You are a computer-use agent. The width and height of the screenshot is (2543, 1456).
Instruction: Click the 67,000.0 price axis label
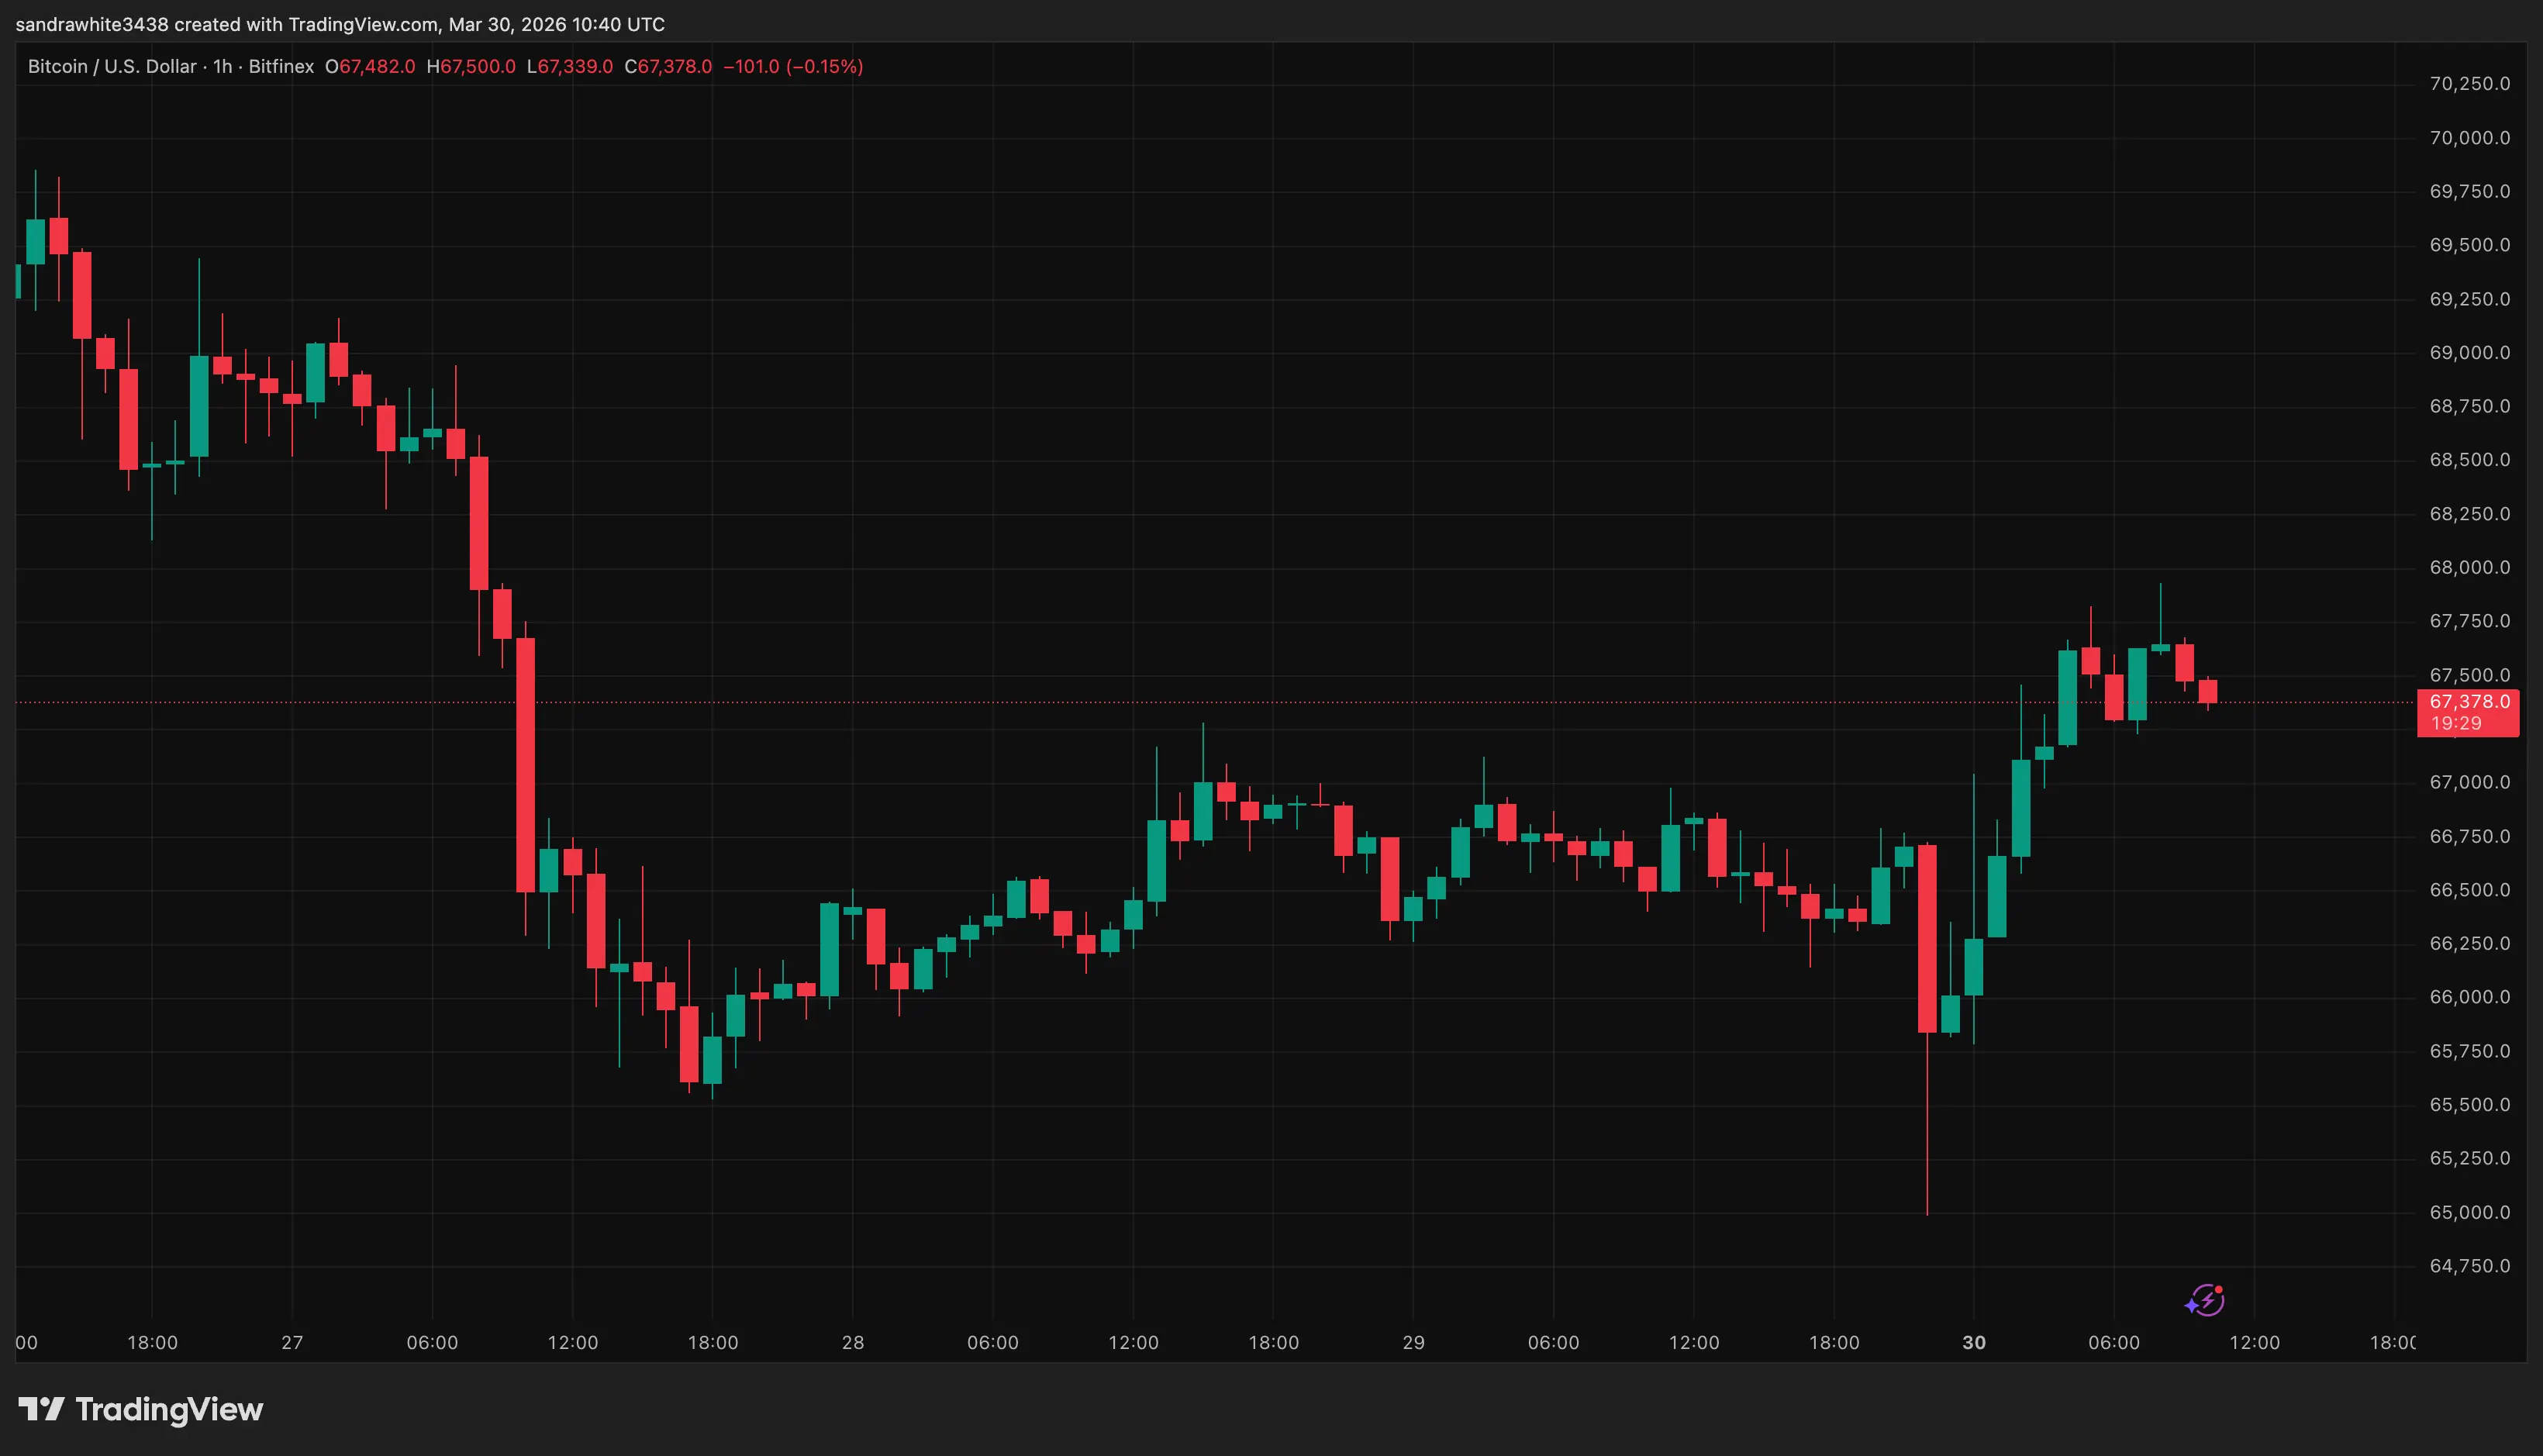[2469, 782]
